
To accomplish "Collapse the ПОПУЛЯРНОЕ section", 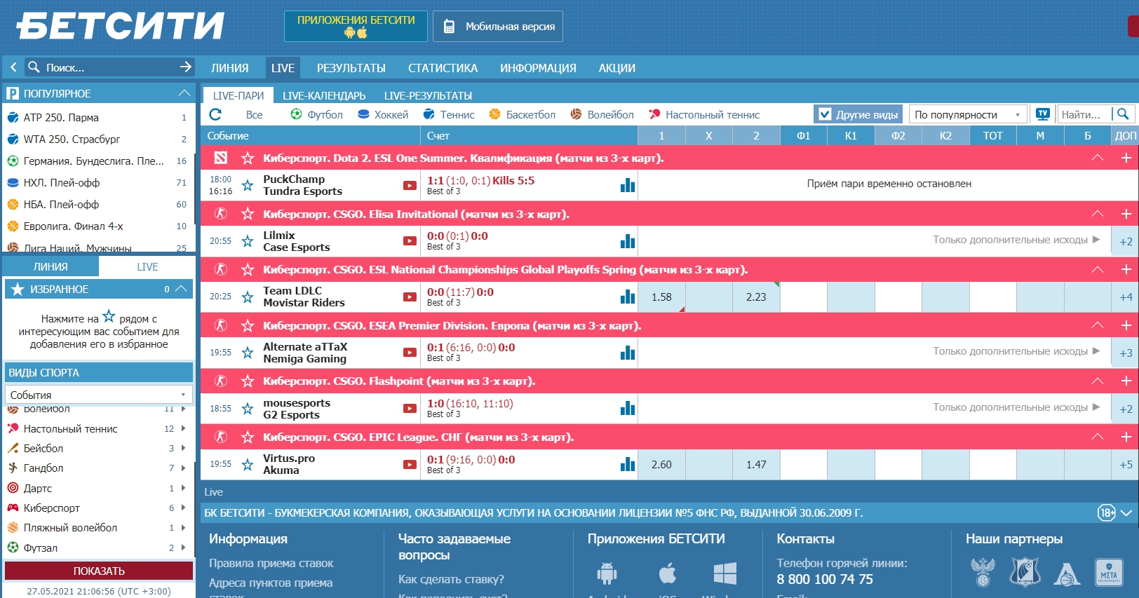I will tap(184, 93).
